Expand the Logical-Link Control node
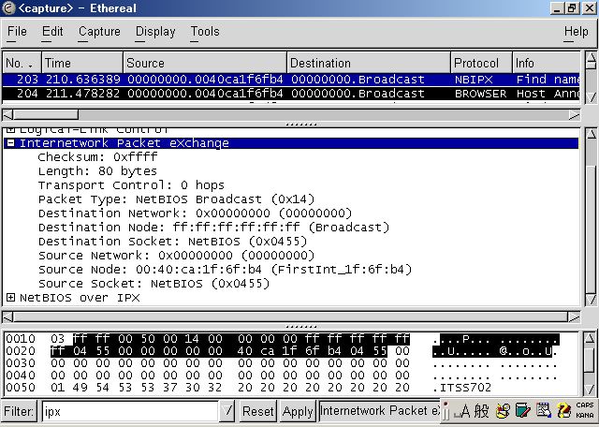 [10, 130]
